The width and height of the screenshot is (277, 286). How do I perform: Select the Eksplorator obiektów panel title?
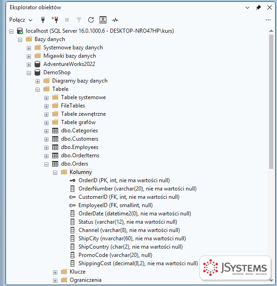point(35,7)
